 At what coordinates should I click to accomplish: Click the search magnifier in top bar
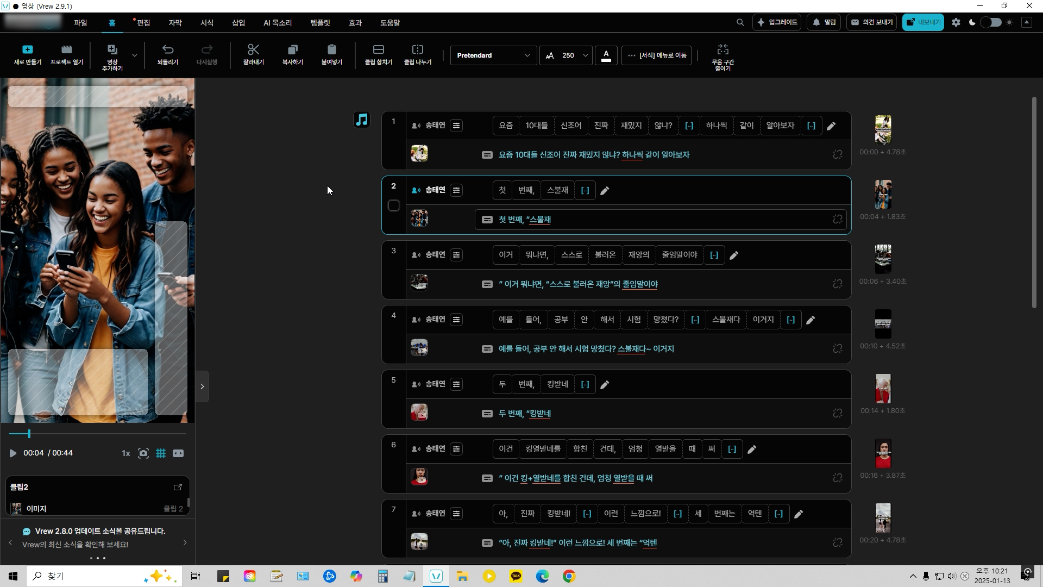pos(740,23)
